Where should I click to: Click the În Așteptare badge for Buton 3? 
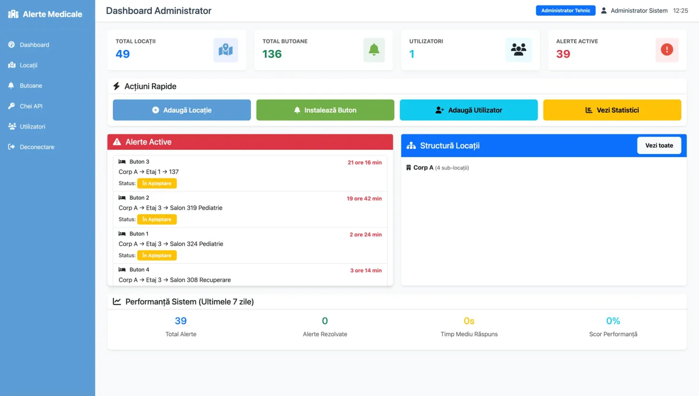(157, 183)
